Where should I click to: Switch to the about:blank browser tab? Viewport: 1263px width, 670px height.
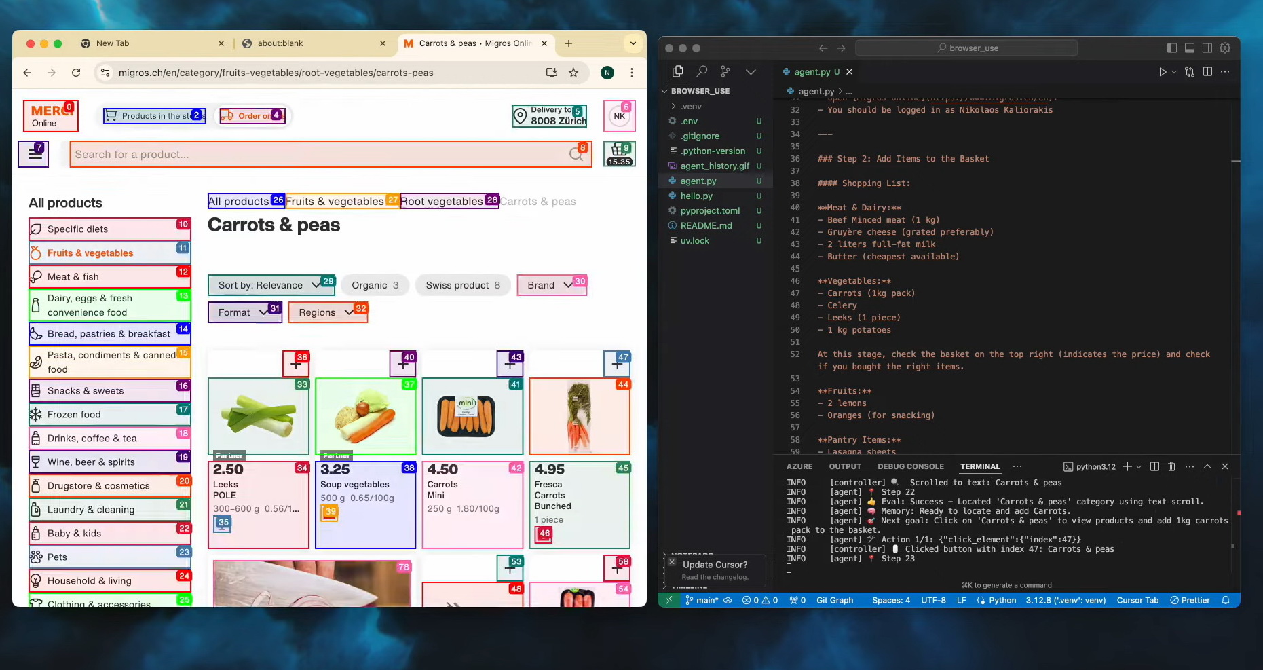[312, 43]
